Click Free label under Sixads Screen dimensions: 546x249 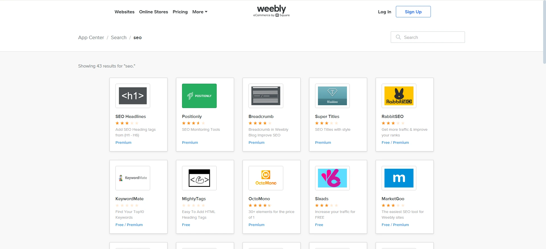point(319,225)
